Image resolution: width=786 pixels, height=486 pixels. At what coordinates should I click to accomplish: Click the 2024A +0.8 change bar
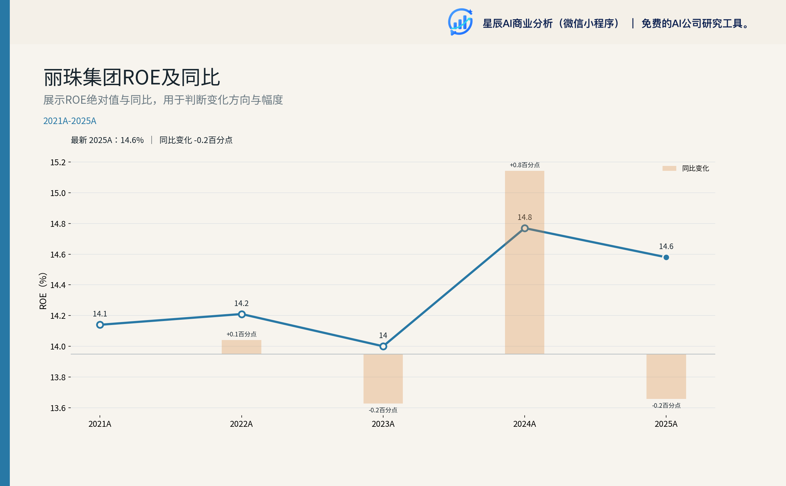525,262
